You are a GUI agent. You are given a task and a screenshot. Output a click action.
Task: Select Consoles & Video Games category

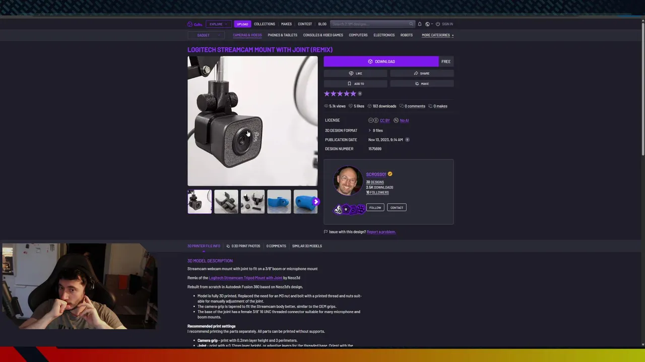(x=323, y=35)
